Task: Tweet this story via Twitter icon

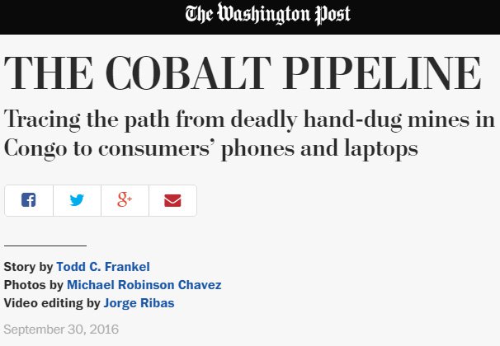Action: pos(77,200)
